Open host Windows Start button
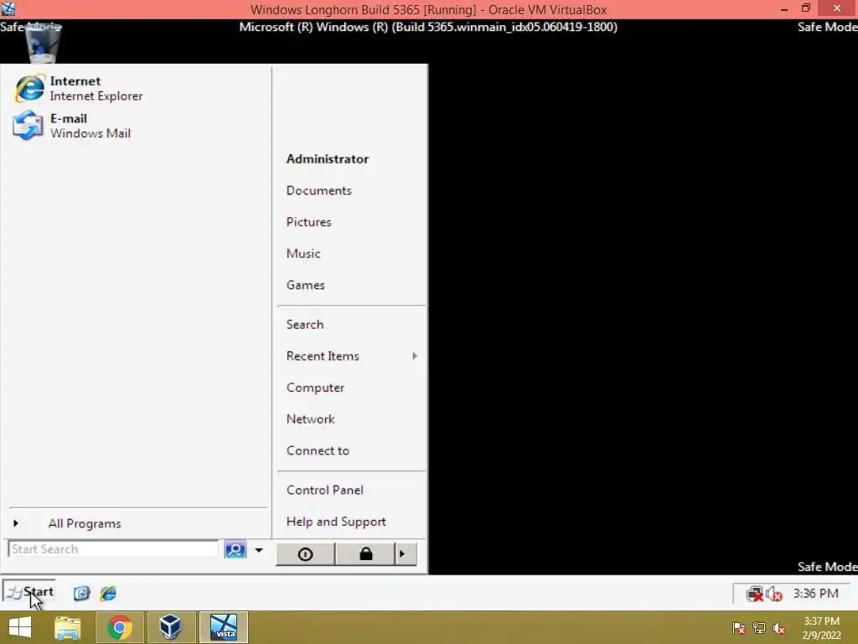 [x=20, y=627]
